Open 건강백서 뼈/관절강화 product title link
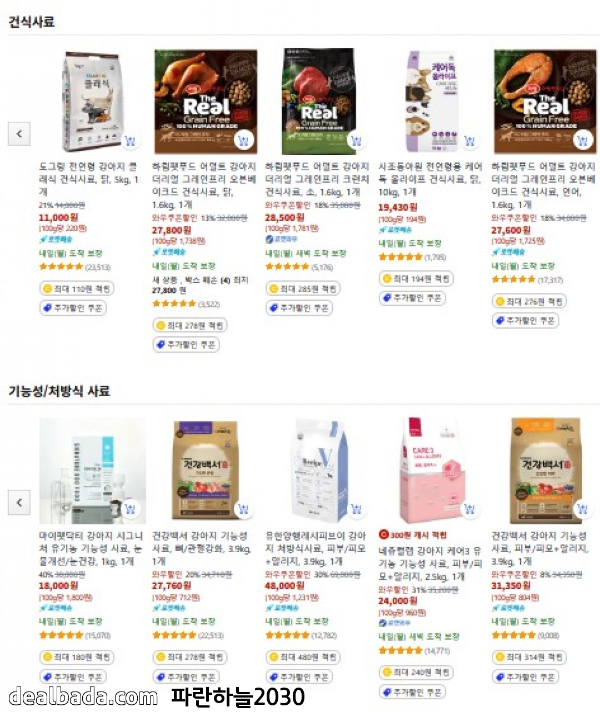This screenshot has width=600, height=712. pyautogui.click(x=202, y=548)
